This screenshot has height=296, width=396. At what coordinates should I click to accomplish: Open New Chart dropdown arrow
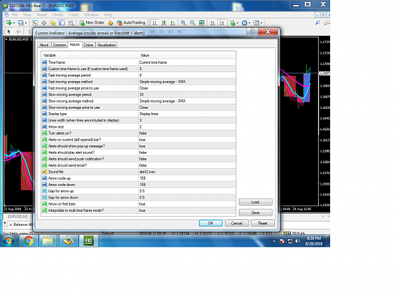click(14, 23)
